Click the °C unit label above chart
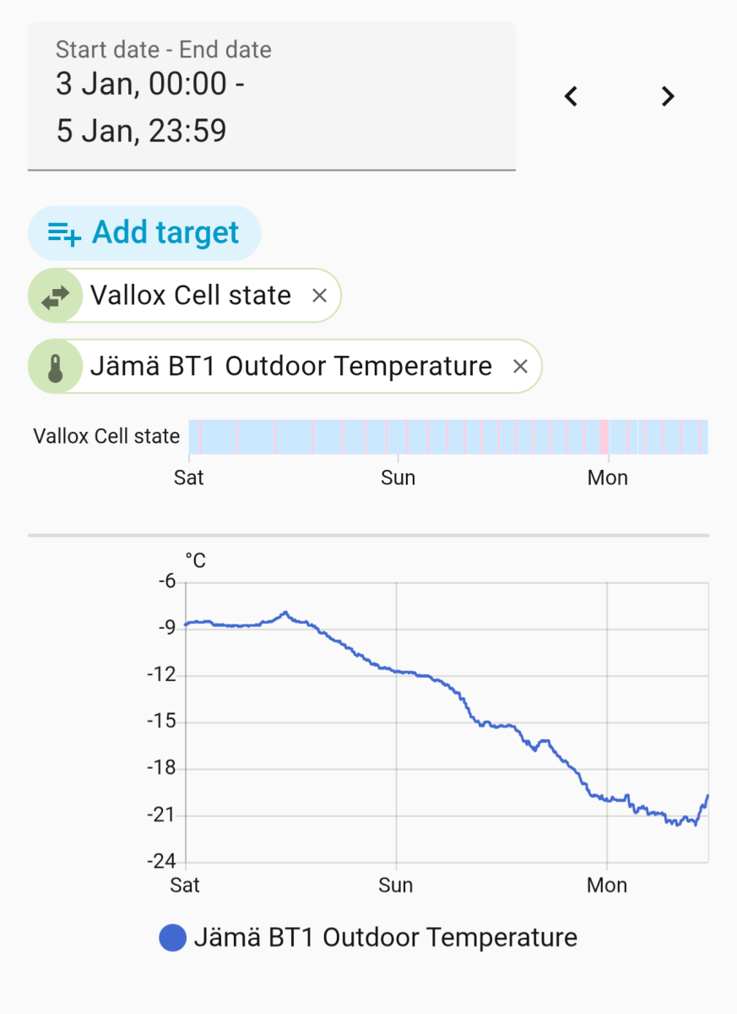Viewport: 737px width, 1014px height. pos(195,560)
